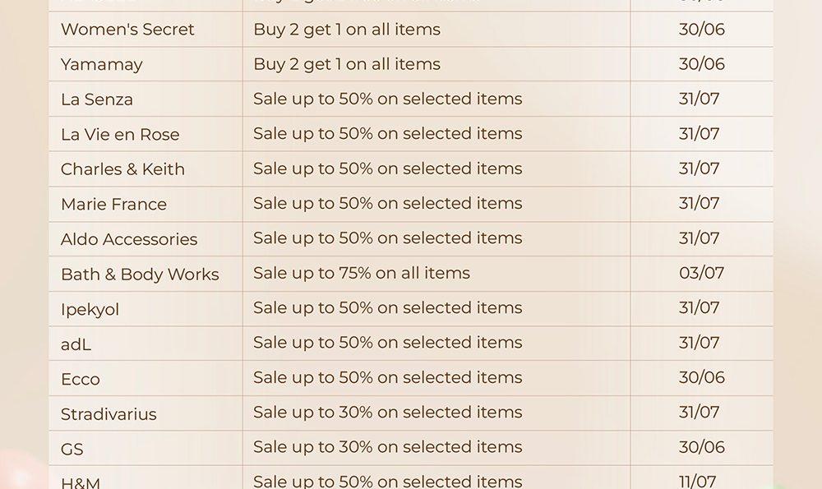The height and width of the screenshot is (489, 822).
Task: Select the 03/07 end date
Action: (x=701, y=273)
